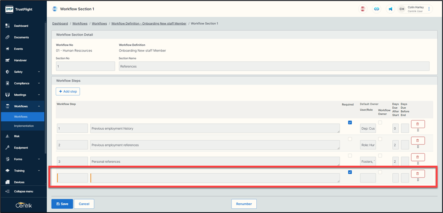Image resolution: width=443 pixels, height=213 pixels.
Task: Select Implementation in the Workflows submenu
Action: pos(24,126)
